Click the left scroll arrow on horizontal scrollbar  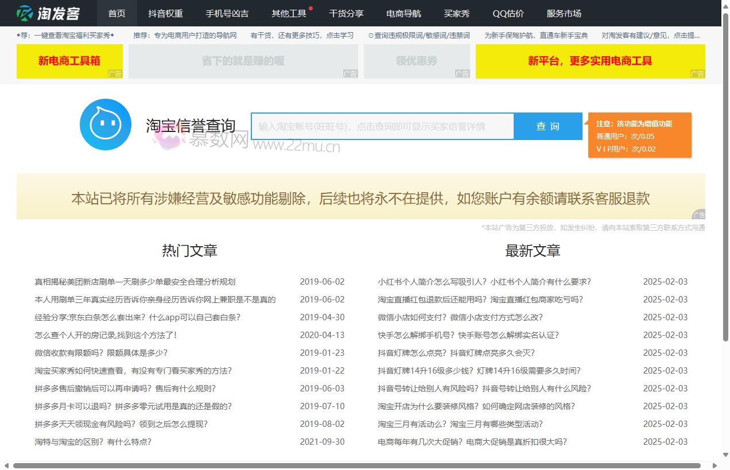[x=6, y=465]
